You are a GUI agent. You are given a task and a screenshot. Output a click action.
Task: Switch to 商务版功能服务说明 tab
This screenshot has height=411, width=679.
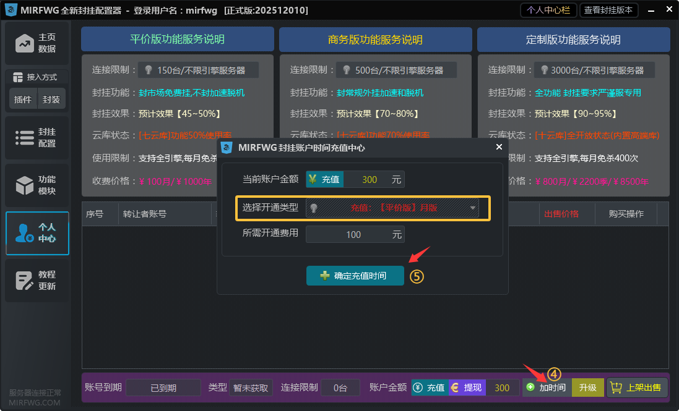tap(375, 39)
